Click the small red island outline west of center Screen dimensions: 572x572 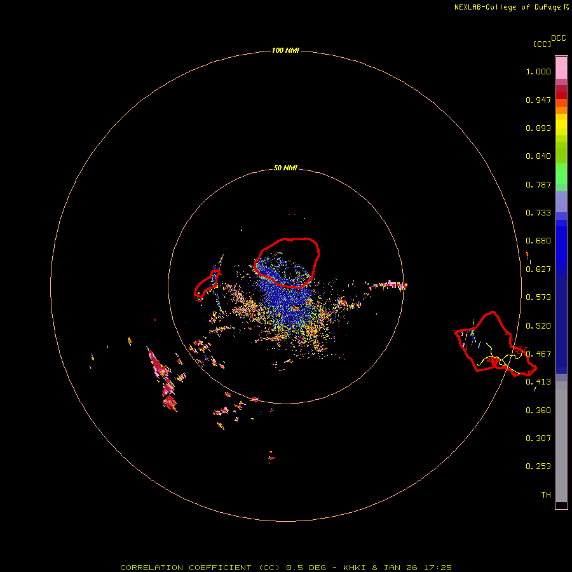[x=207, y=285]
